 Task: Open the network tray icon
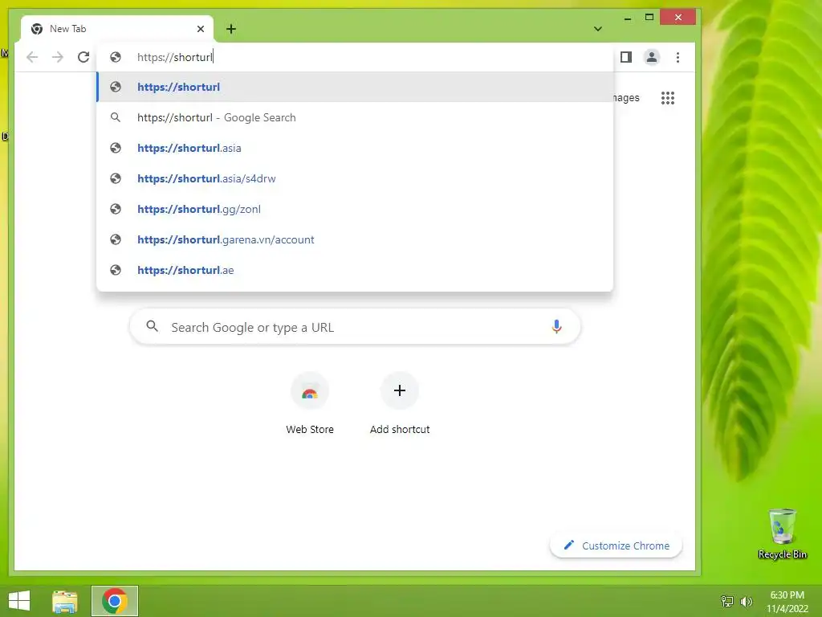[727, 602]
